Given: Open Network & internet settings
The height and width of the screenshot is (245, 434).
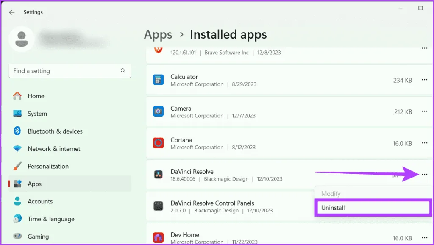Looking at the screenshot, I should pyautogui.click(x=54, y=149).
